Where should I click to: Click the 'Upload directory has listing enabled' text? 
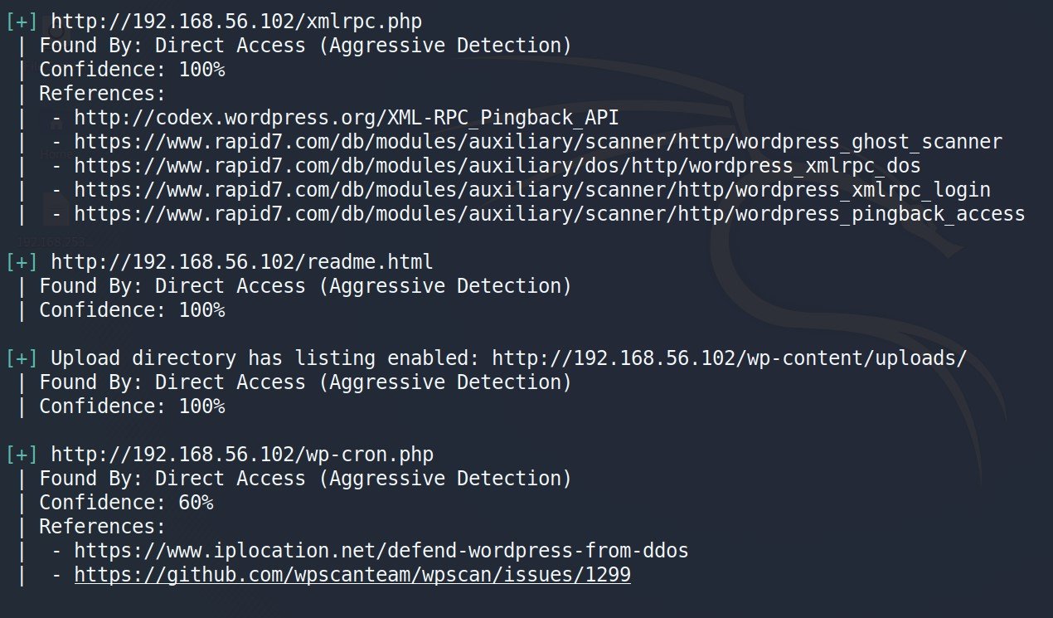tap(265, 358)
